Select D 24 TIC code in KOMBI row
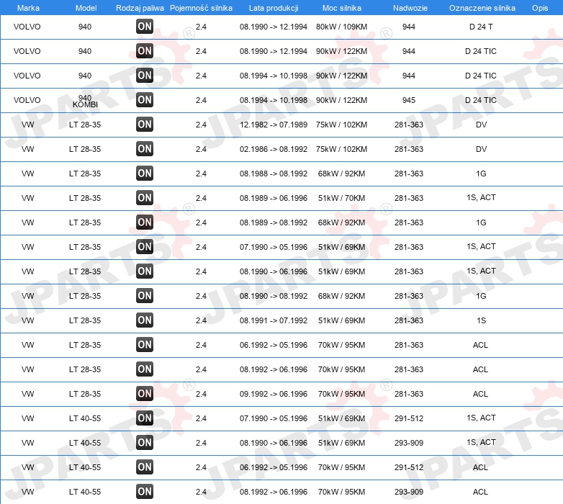 pos(481,100)
